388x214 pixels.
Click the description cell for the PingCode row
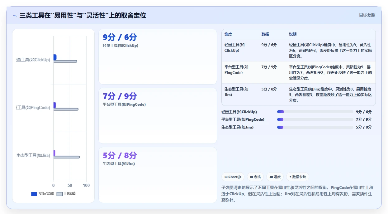(x=330, y=72)
